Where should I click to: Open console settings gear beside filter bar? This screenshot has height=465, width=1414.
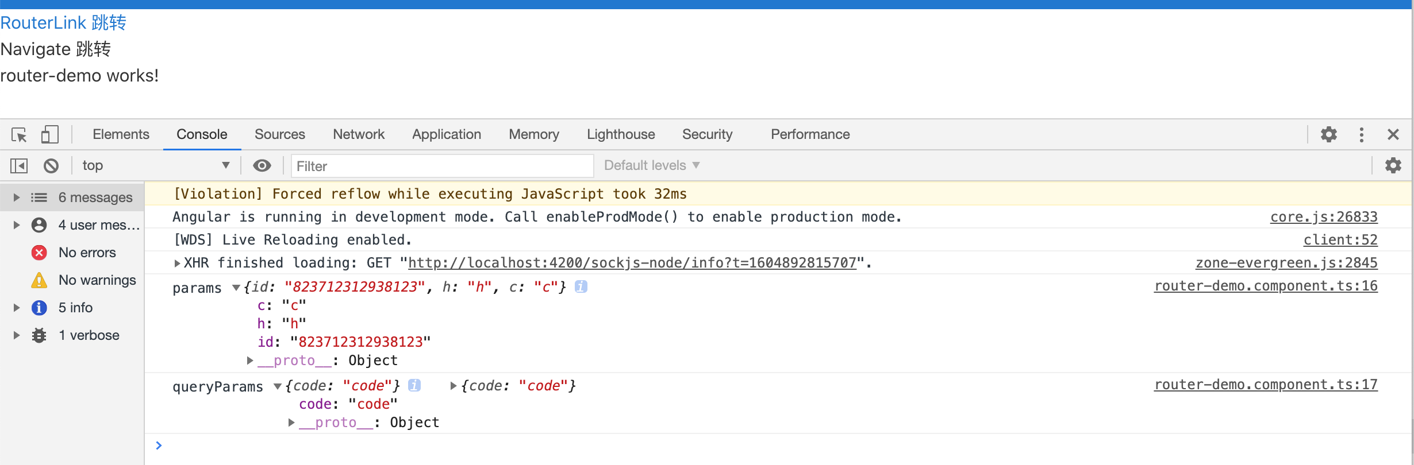1393,165
